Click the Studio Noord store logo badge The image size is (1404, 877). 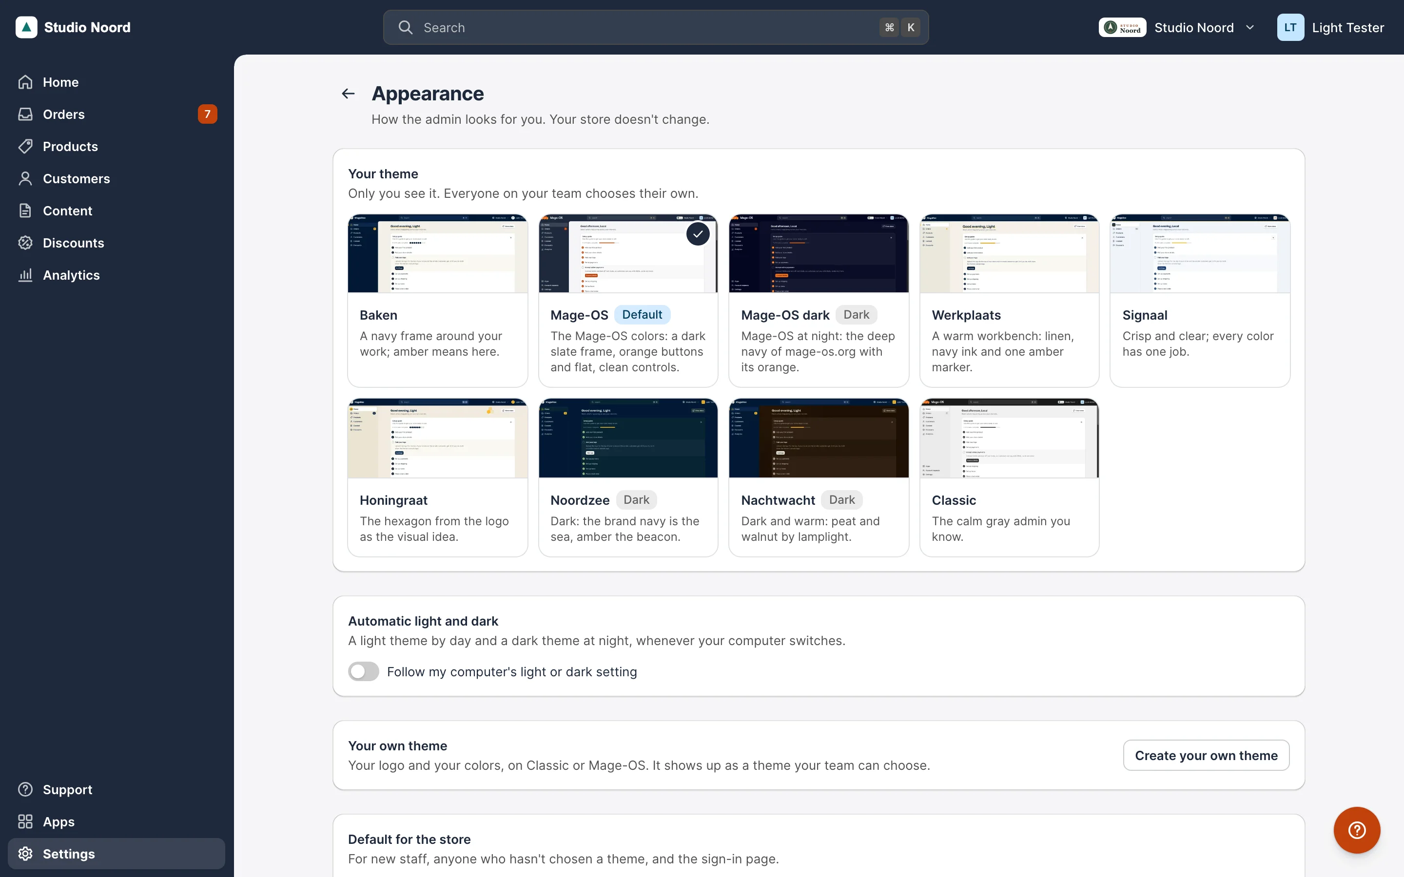point(1122,27)
